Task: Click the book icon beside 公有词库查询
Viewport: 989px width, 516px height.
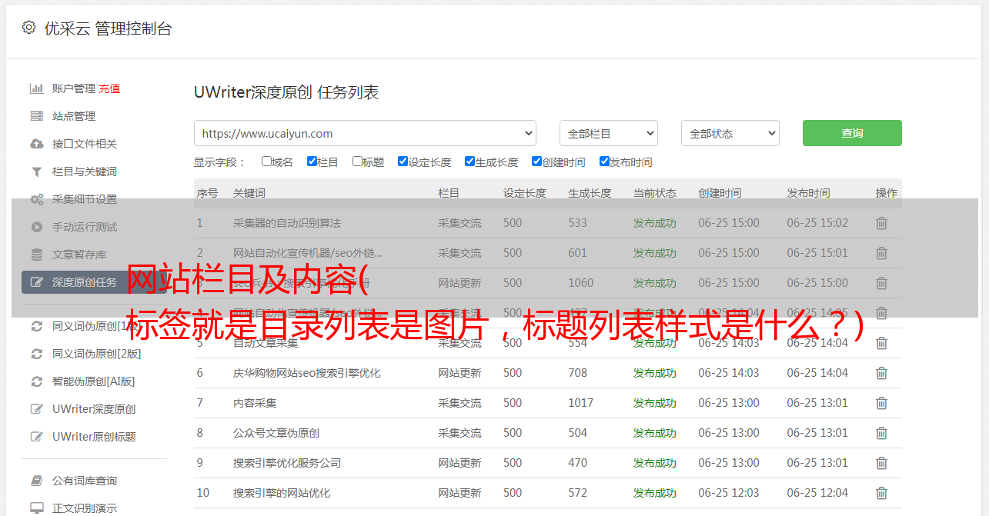Action: click(x=36, y=481)
